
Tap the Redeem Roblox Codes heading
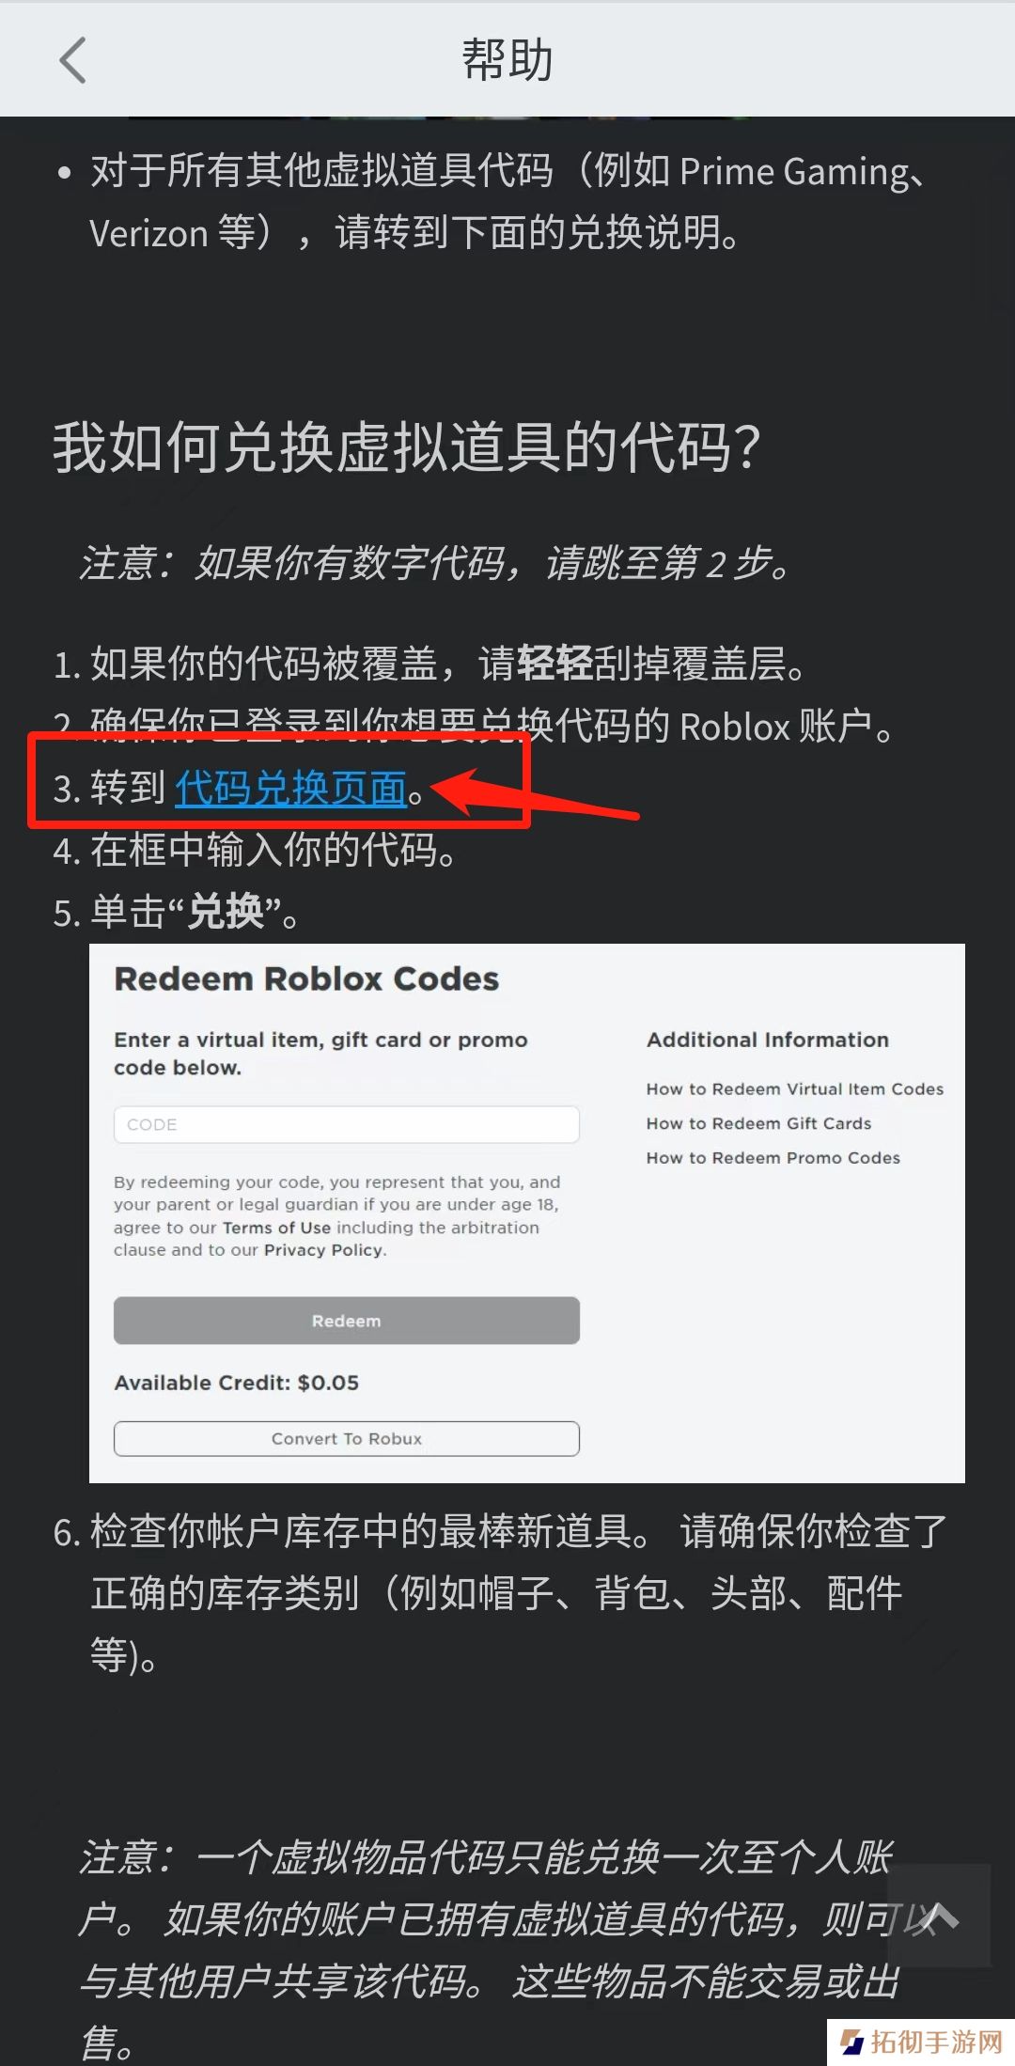pyautogui.click(x=306, y=979)
